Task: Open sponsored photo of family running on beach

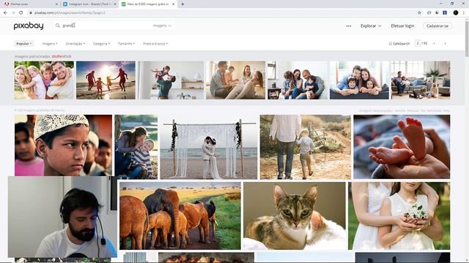Action: (x=106, y=80)
